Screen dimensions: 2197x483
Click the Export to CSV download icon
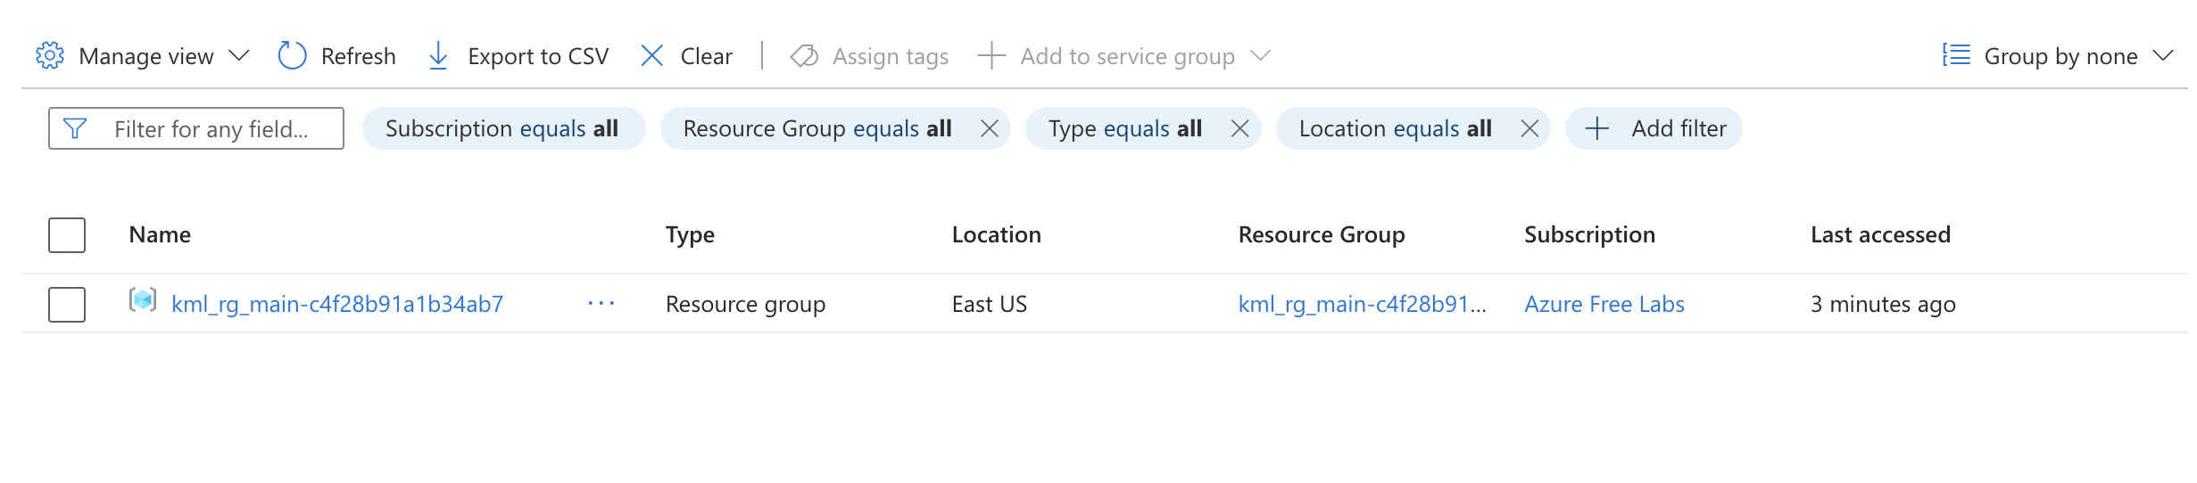click(438, 56)
